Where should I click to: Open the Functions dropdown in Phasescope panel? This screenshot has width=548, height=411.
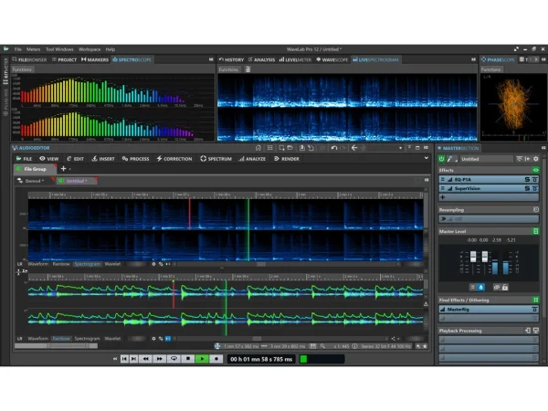pyautogui.click(x=491, y=69)
